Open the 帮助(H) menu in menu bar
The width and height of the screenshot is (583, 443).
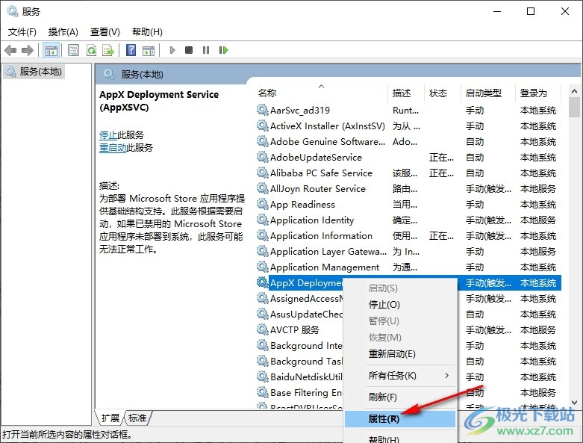point(147,32)
